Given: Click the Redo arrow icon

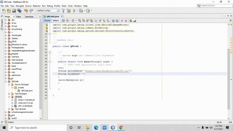Looking at the screenshot, I should (31, 11).
